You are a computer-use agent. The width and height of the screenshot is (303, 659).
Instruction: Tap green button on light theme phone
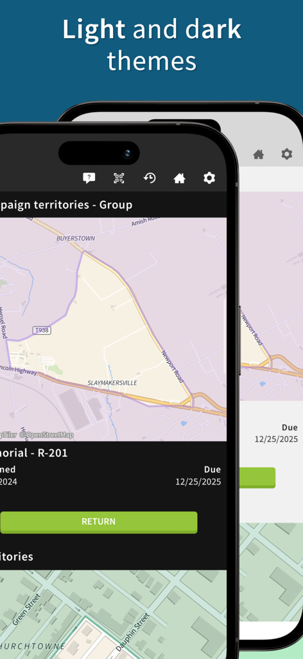coord(257,478)
